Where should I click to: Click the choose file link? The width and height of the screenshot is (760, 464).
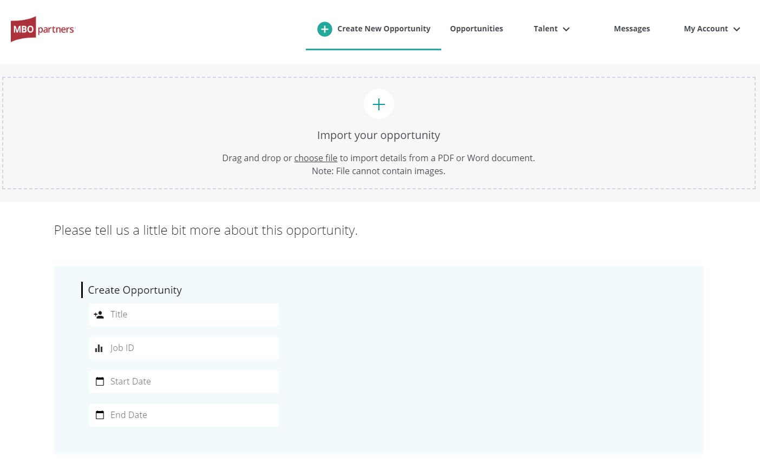click(316, 158)
